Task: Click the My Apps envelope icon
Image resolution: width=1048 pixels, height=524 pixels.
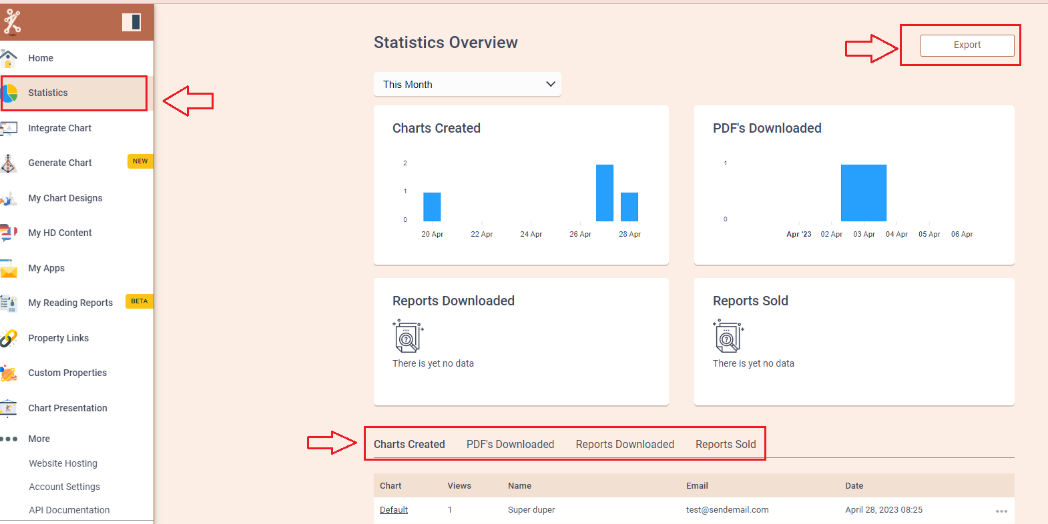Action: click(x=8, y=269)
